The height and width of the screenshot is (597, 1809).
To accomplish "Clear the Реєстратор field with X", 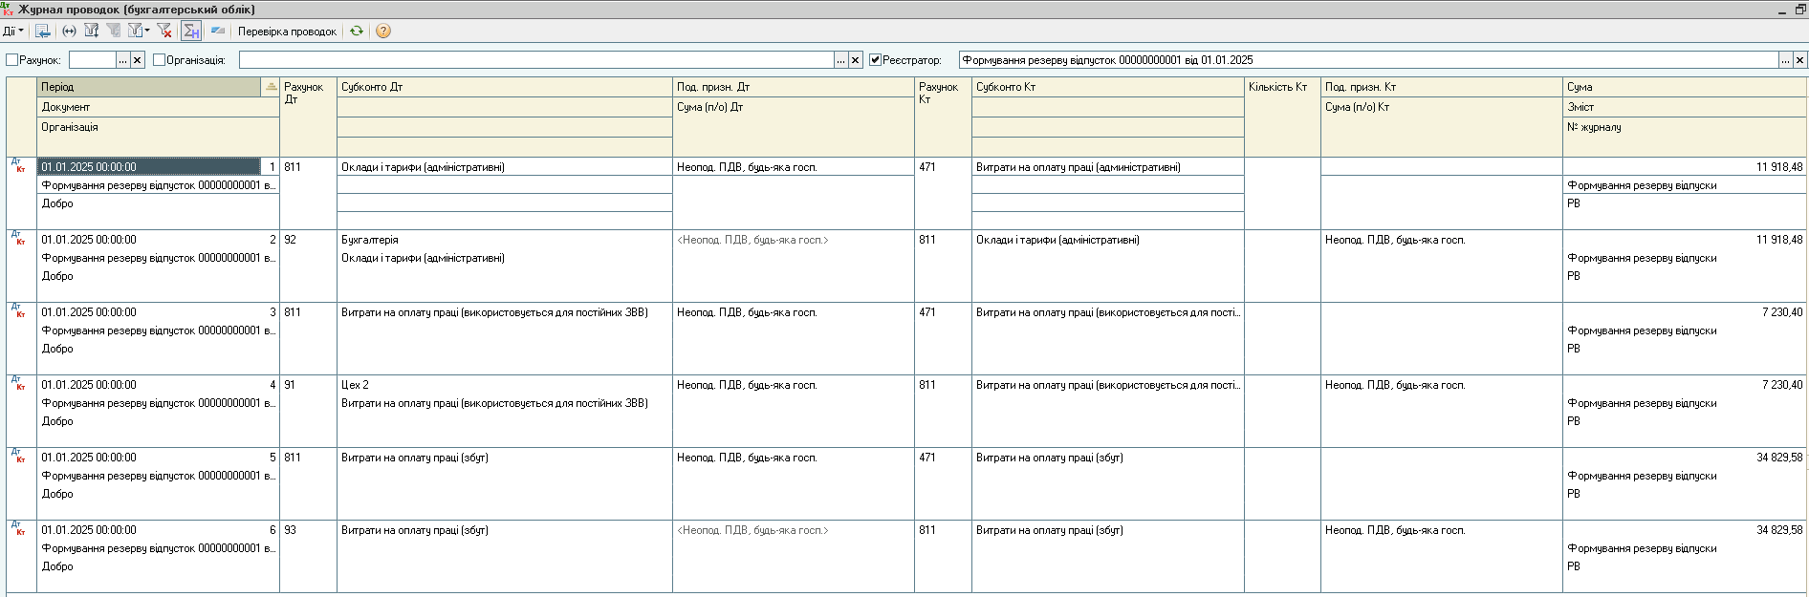I will tap(1800, 60).
